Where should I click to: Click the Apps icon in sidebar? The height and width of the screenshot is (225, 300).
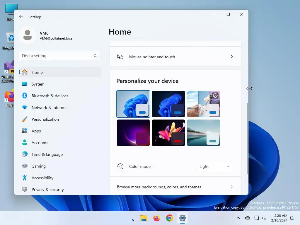[25, 131]
